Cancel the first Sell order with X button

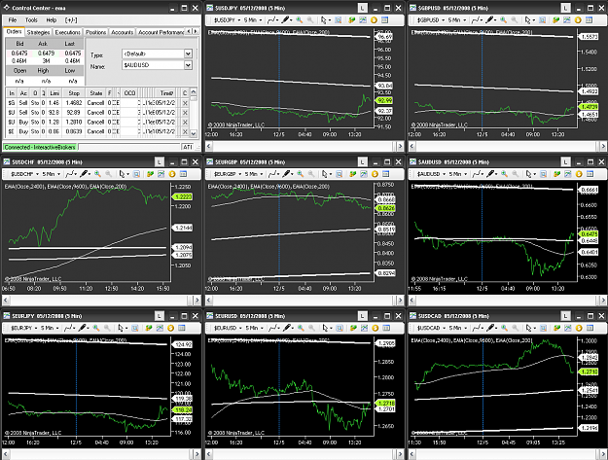pyautogui.click(x=185, y=103)
